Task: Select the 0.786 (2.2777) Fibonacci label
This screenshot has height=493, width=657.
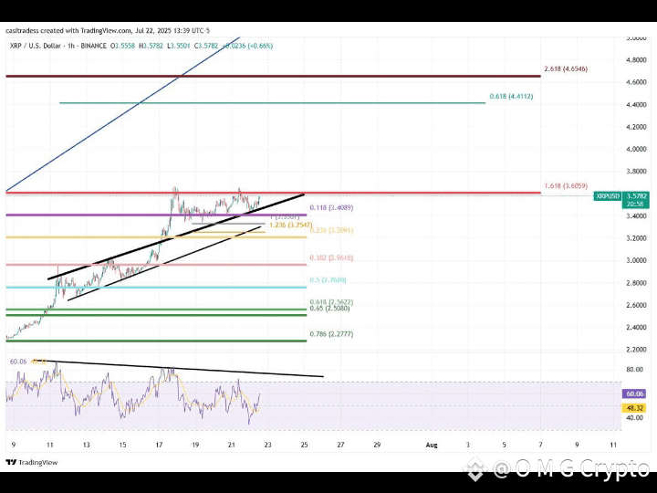Action: [x=331, y=334]
